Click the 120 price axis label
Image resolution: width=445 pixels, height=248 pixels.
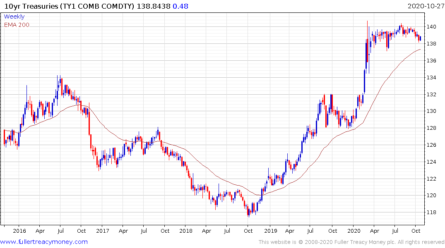click(x=431, y=196)
